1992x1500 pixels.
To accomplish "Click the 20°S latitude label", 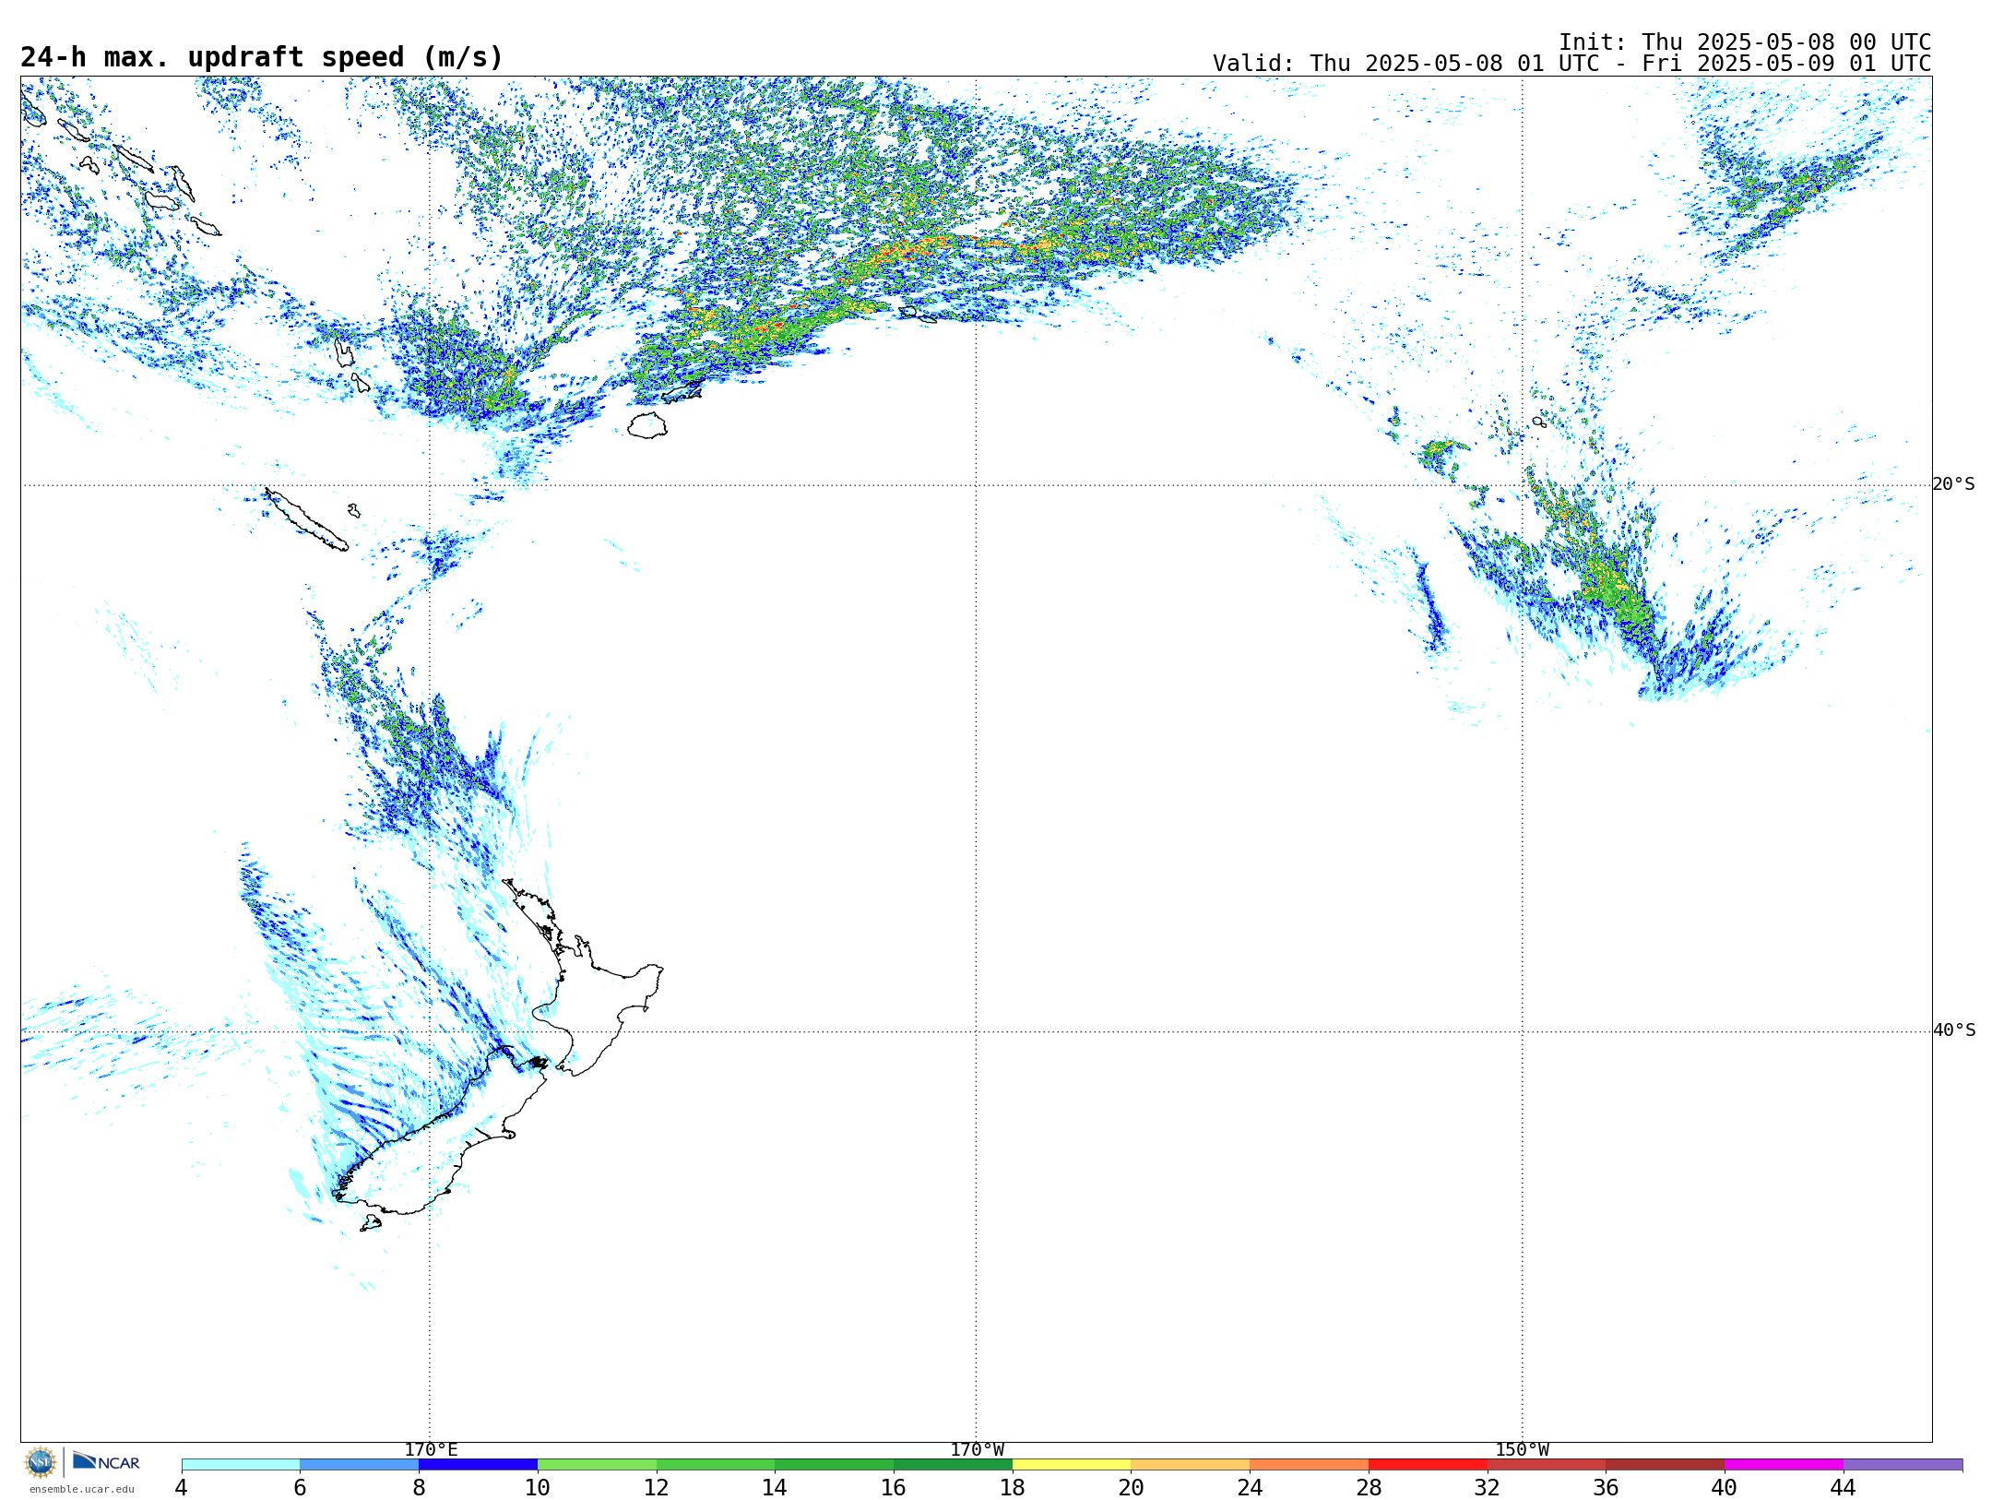I will point(1953,484).
